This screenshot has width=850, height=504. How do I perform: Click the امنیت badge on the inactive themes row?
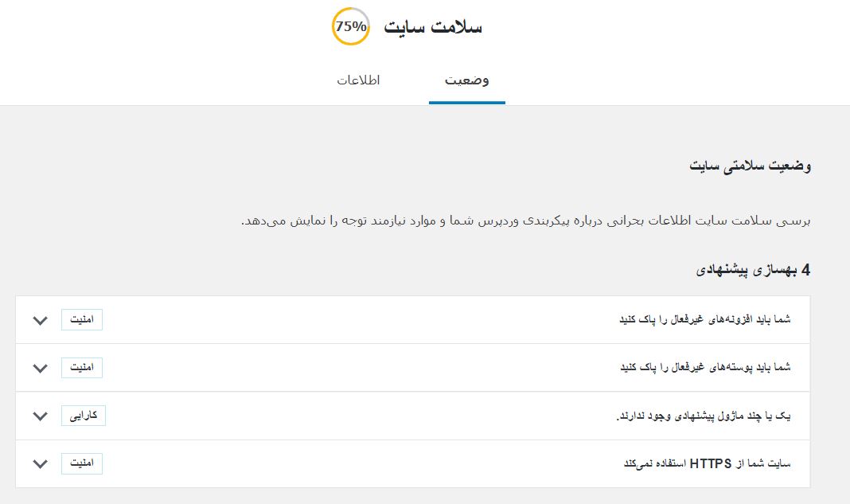point(82,367)
